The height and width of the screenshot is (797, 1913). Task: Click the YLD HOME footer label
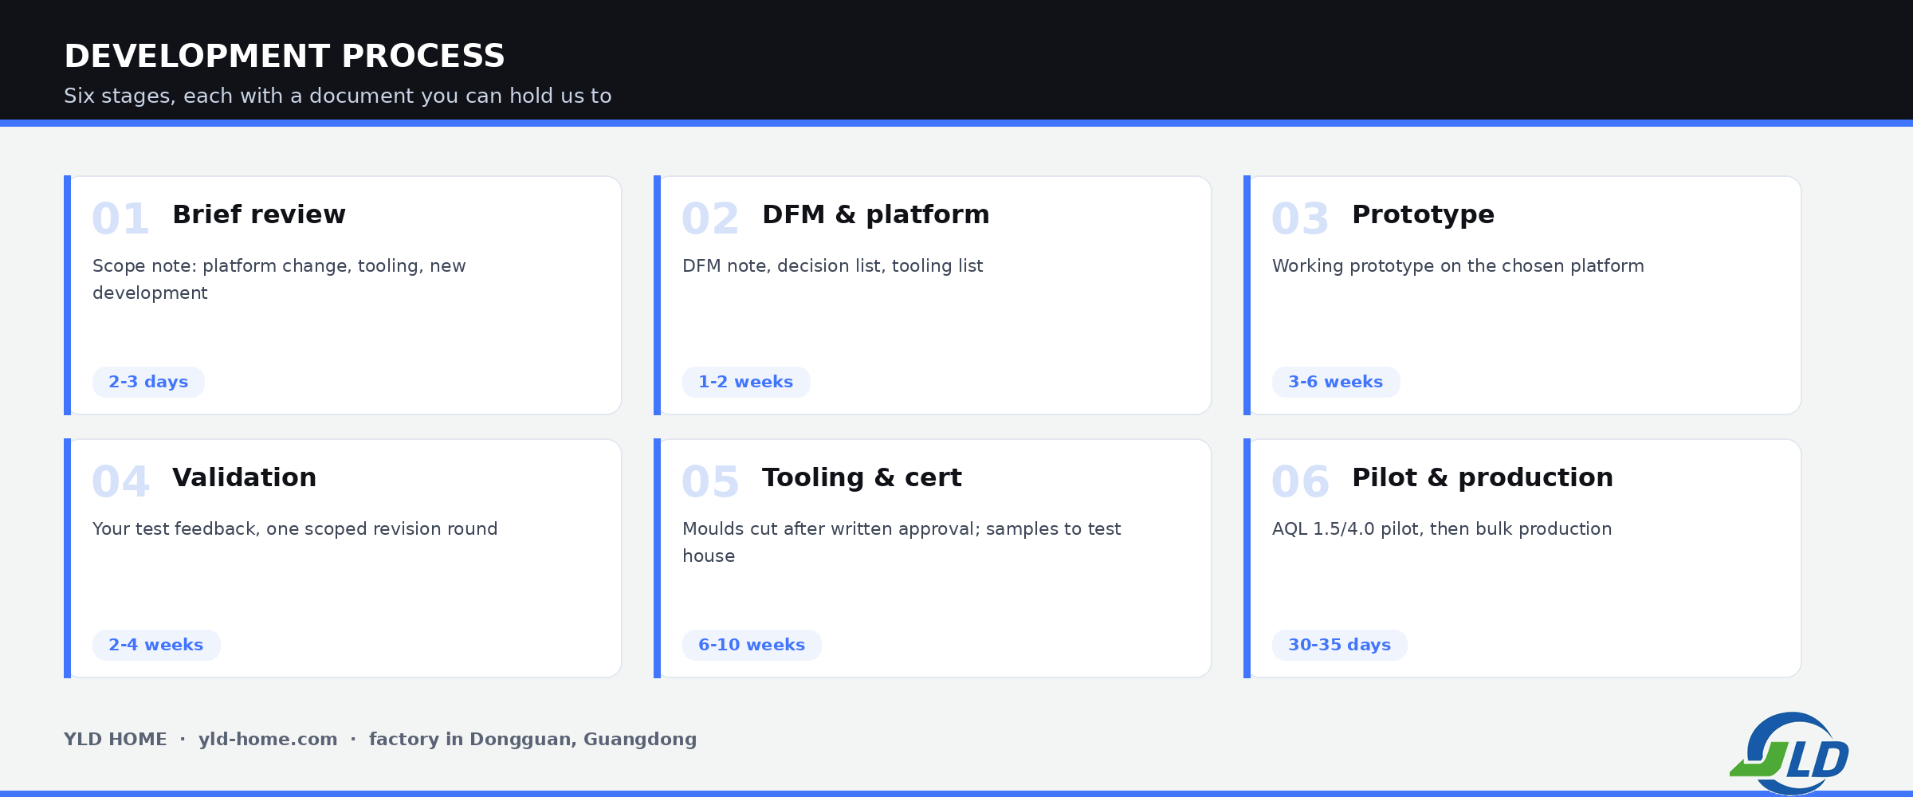tap(116, 740)
